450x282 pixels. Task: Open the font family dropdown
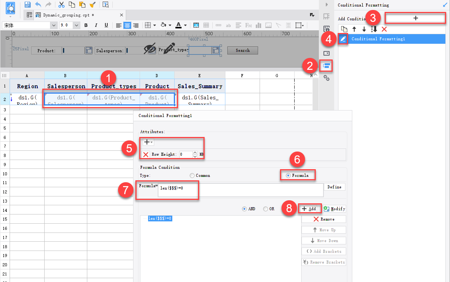coord(53,25)
